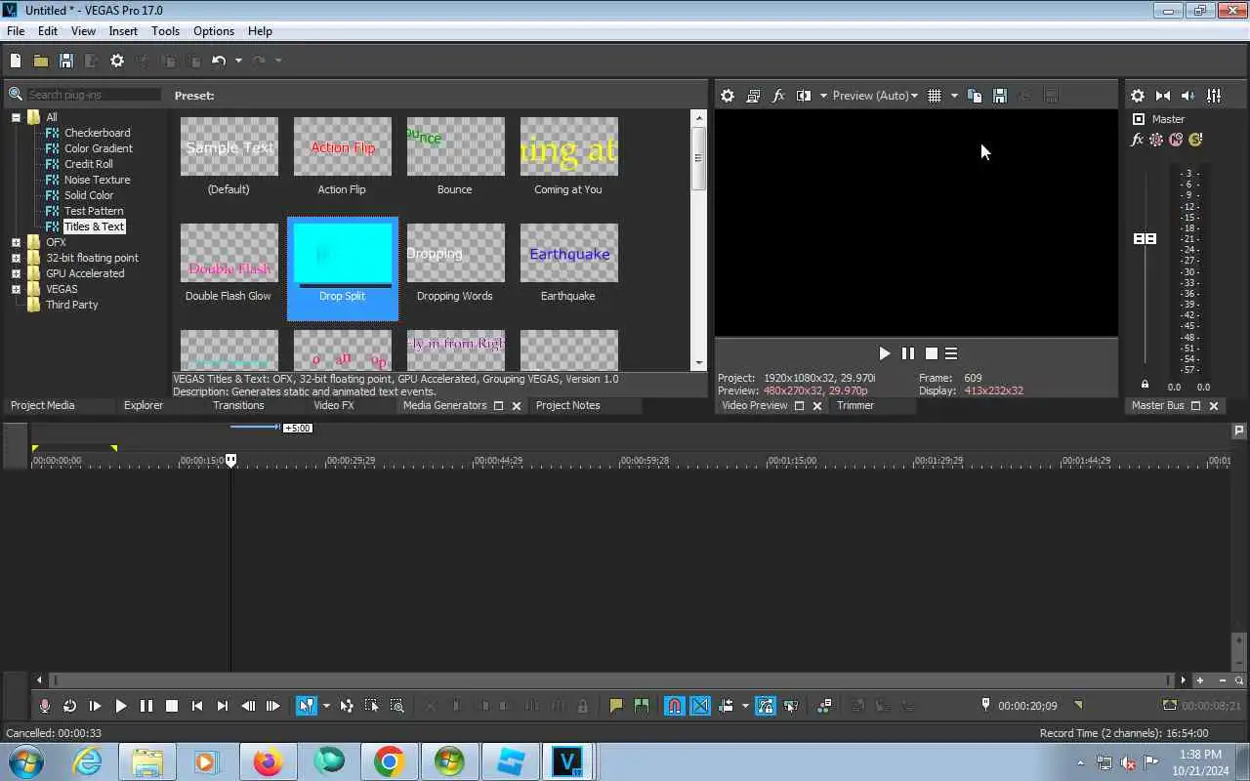Toggle auto ripple button

pos(726,706)
